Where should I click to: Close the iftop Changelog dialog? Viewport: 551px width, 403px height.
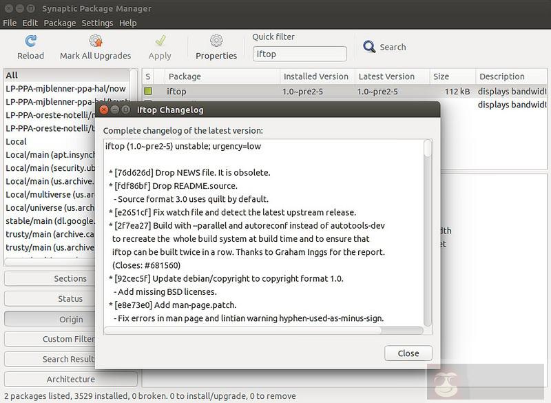point(408,353)
